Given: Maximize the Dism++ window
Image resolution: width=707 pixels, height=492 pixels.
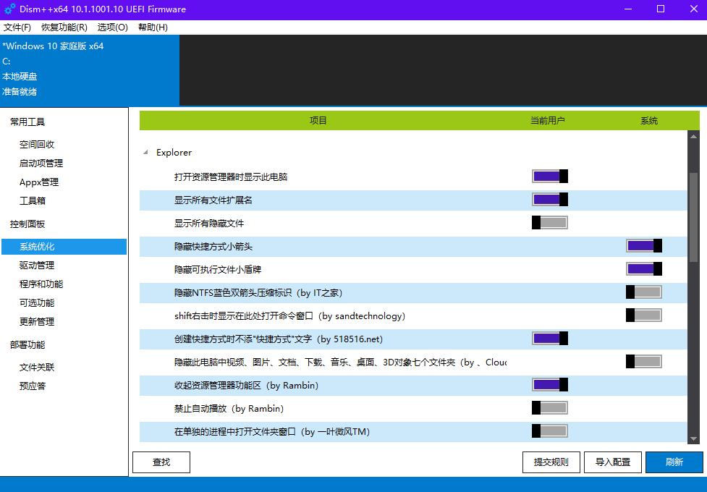Looking at the screenshot, I should 661,9.
